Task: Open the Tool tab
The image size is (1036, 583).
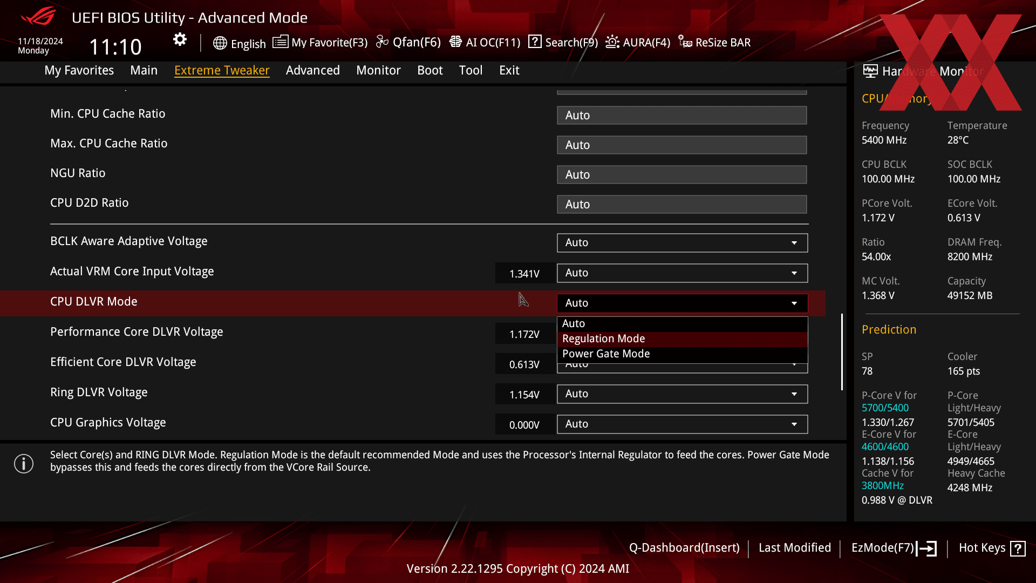Action: pos(471,70)
